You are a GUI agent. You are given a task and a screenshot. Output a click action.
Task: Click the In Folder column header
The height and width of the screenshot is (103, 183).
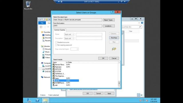[x=72, y=62]
